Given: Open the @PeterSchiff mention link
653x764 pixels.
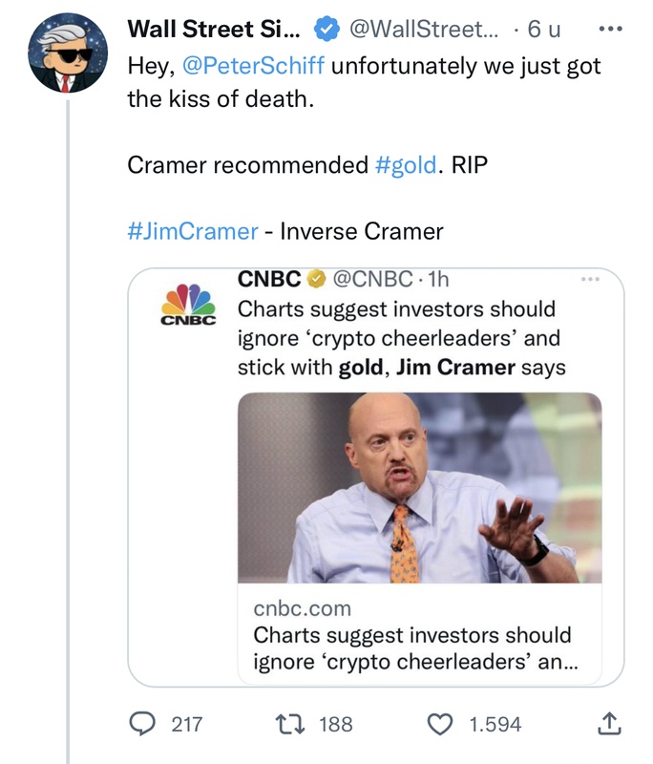Looking at the screenshot, I should pos(261,68).
